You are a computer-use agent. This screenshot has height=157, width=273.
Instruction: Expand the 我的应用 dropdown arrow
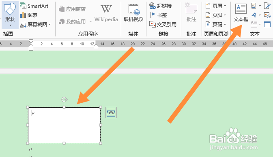click(90, 22)
